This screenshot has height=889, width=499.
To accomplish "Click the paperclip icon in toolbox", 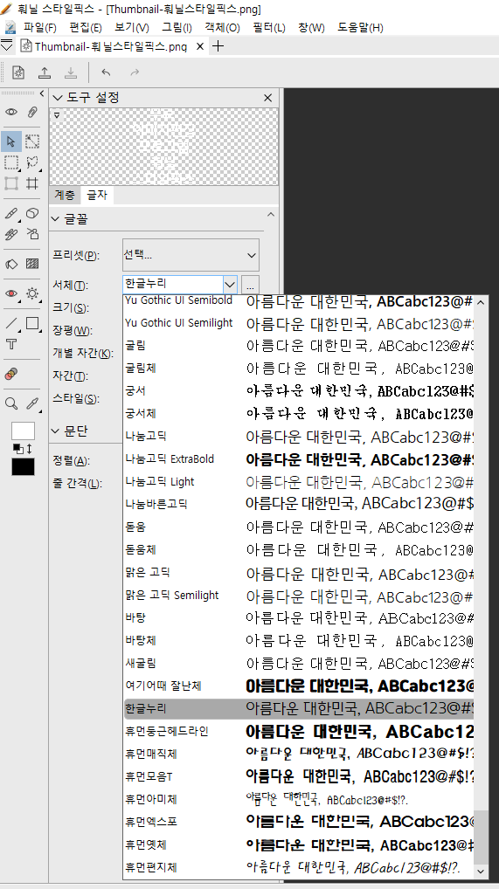I will click(x=32, y=113).
